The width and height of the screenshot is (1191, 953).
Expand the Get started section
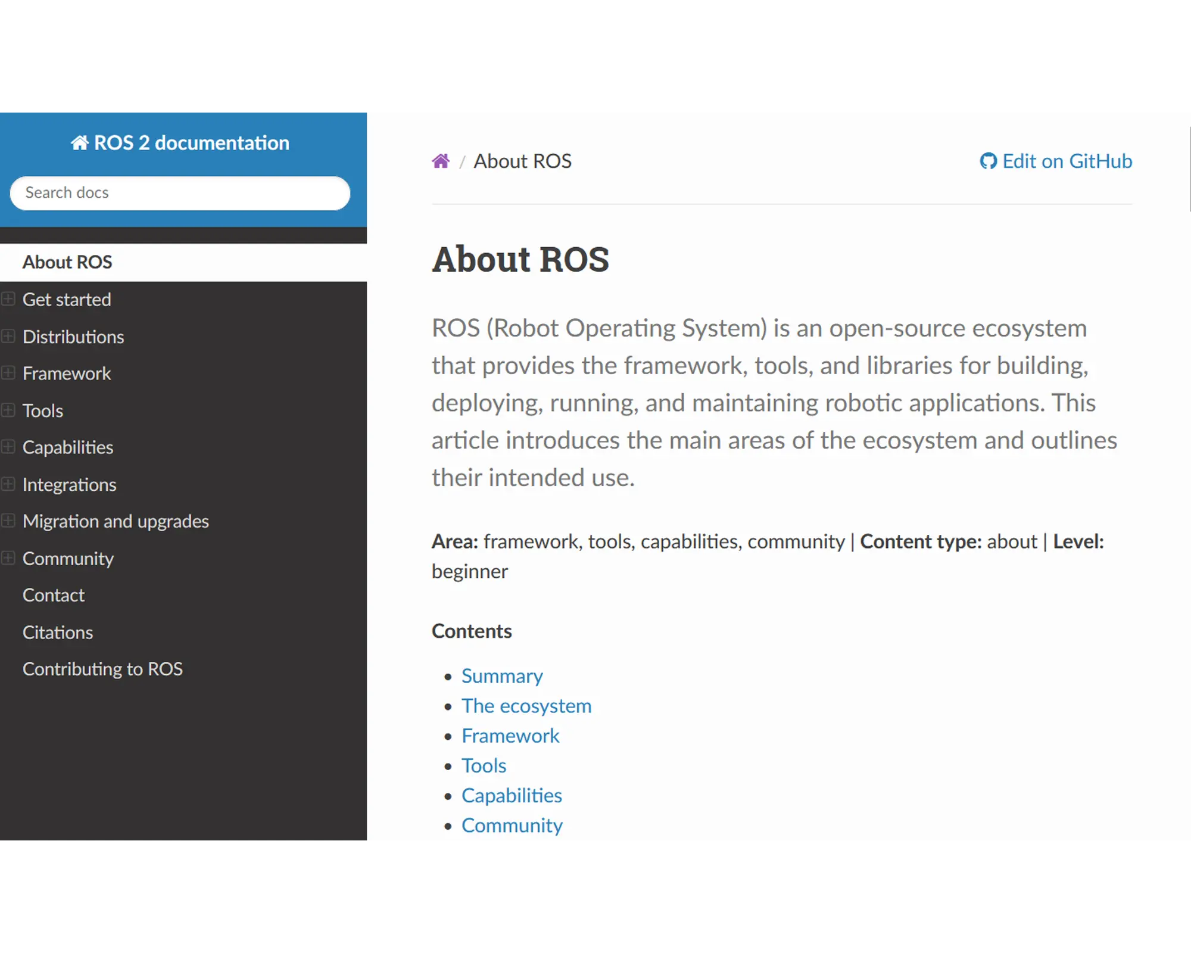coord(8,299)
